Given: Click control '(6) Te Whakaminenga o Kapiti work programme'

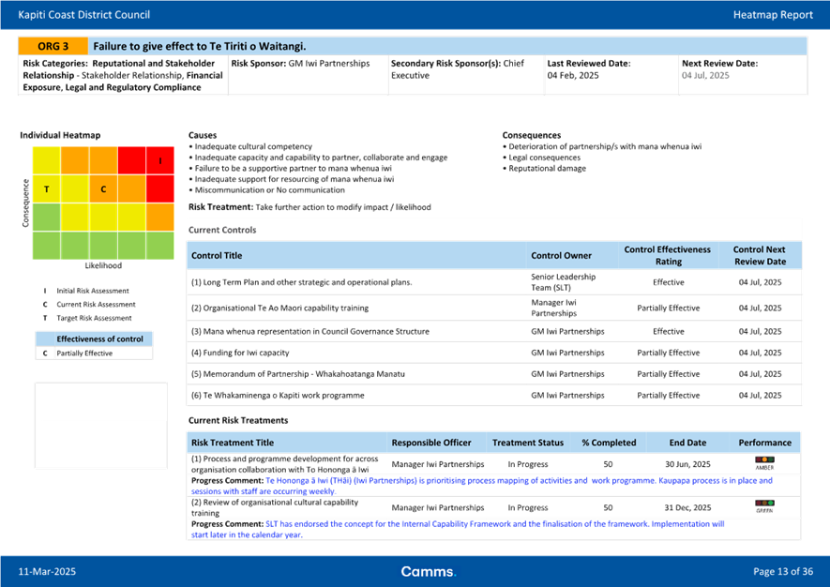Looking at the screenshot, I should click(278, 395).
